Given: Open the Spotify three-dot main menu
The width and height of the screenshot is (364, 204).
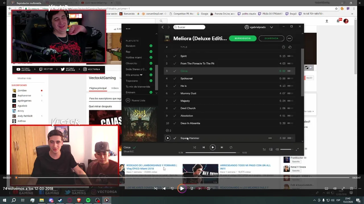Looking at the screenshot, I should (128, 29).
